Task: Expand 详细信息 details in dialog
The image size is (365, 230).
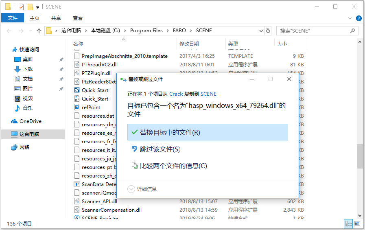Action: coord(142,189)
